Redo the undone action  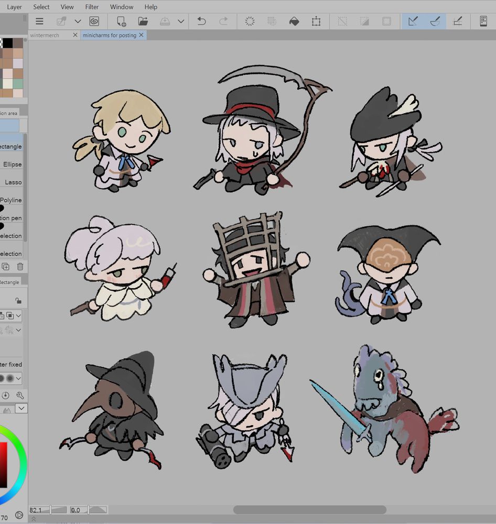click(x=223, y=21)
